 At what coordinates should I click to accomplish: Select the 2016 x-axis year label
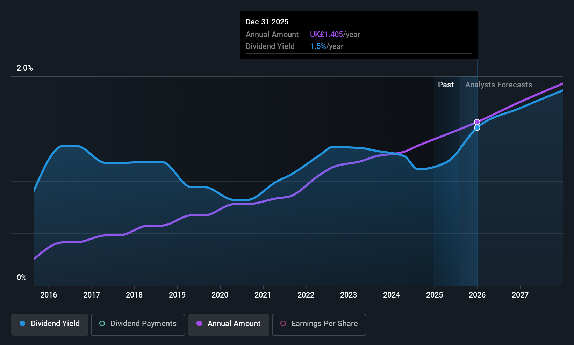pos(49,295)
